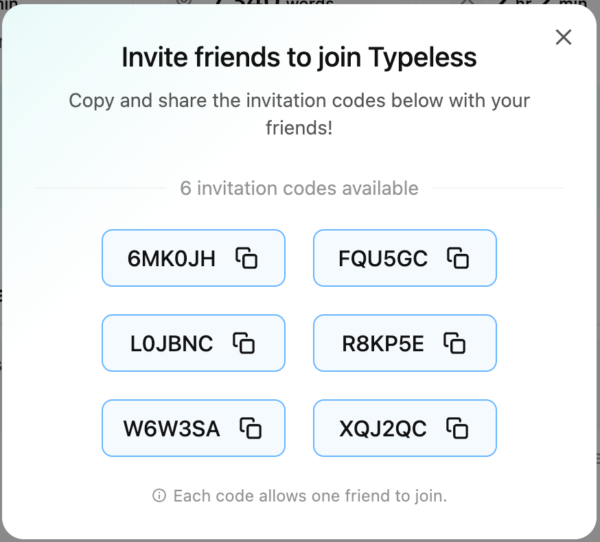Close the Invite friends dialog

[564, 37]
